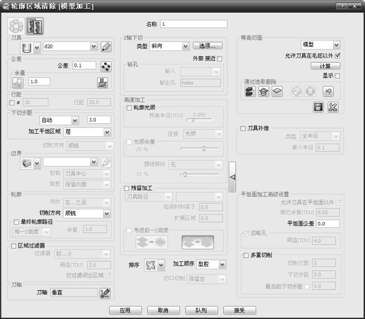Image resolution: width=365 pixels, height=319 pixels.
Task: Expand the 加工平坦区域 dropdown showing 层
Action: pos(107,132)
